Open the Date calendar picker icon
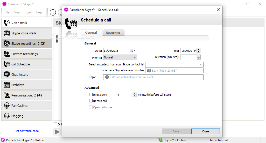 coord(131,50)
